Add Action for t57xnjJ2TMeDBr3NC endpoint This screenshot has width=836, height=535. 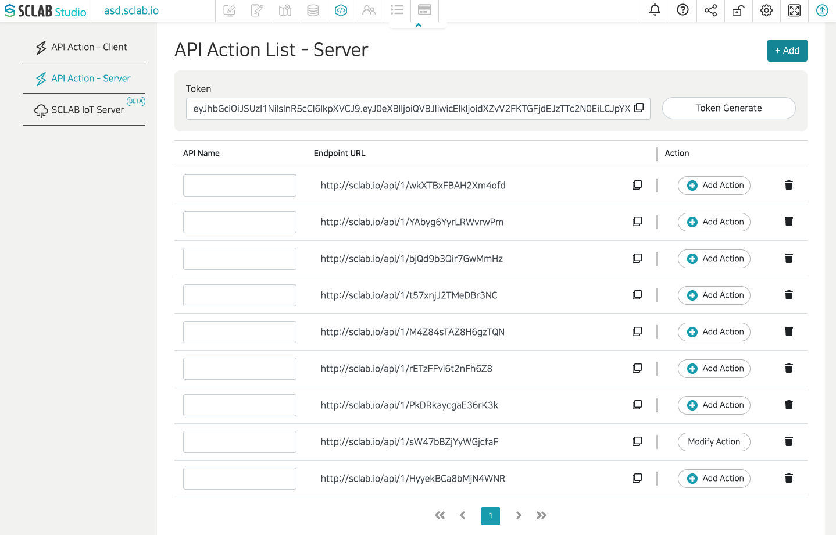[x=714, y=295]
